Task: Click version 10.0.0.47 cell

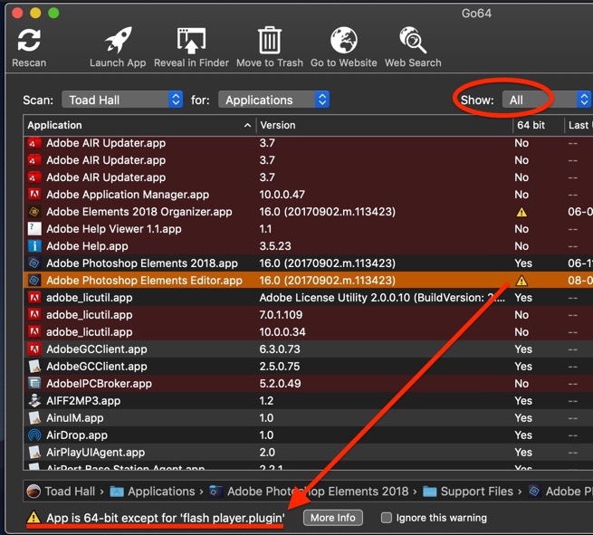Action: coord(282,195)
